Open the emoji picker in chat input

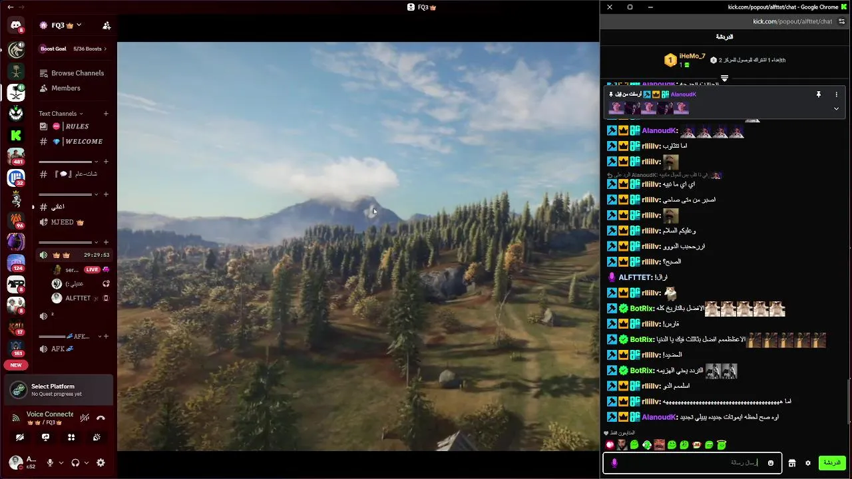click(x=771, y=463)
